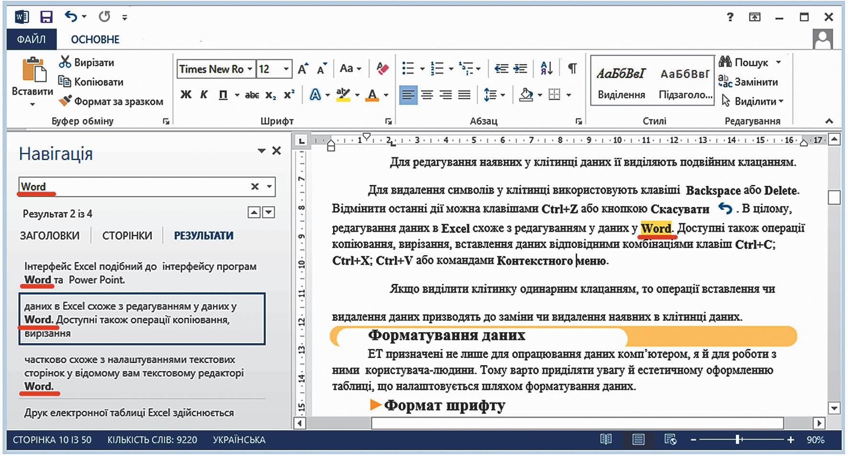Redo the action in the quick access toolbar
The width and height of the screenshot is (848, 455).
tap(104, 17)
